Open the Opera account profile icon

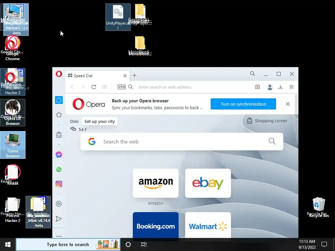click(x=270, y=87)
